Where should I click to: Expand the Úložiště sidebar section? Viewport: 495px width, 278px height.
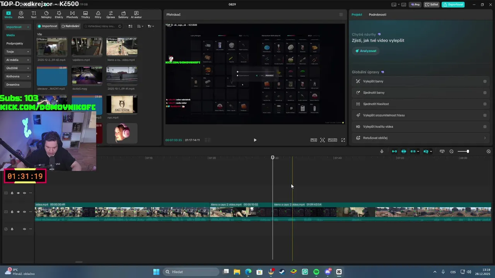pos(18,68)
